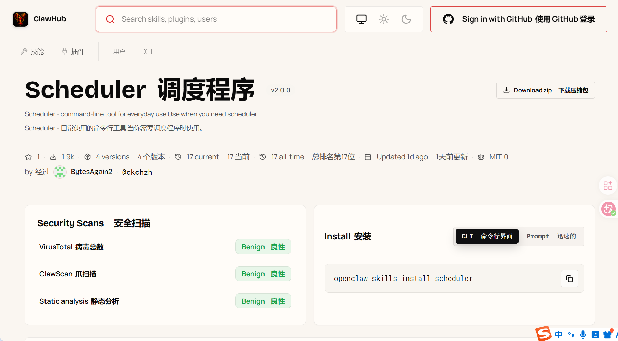Copy the install command
This screenshot has width=618, height=341.
pos(569,279)
